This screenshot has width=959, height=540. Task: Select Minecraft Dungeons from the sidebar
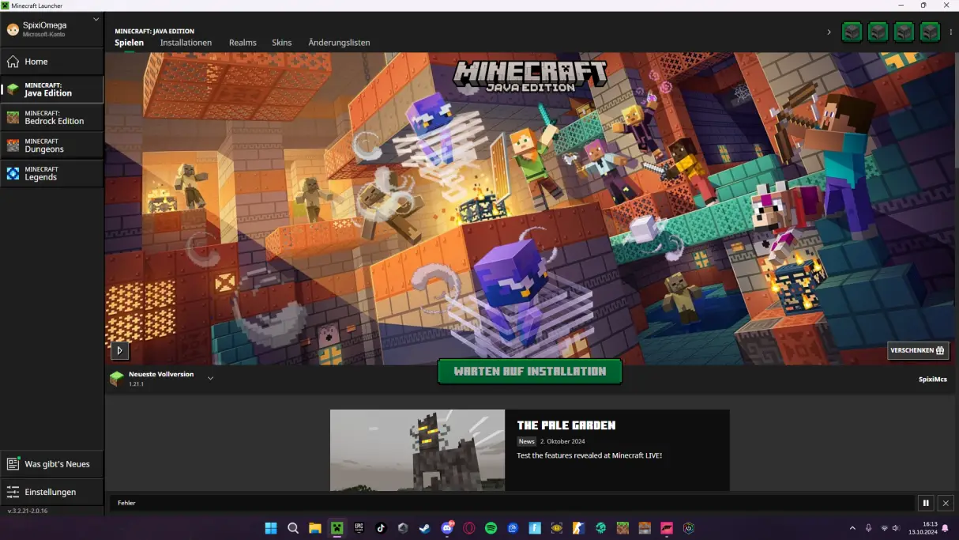click(x=51, y=145)
